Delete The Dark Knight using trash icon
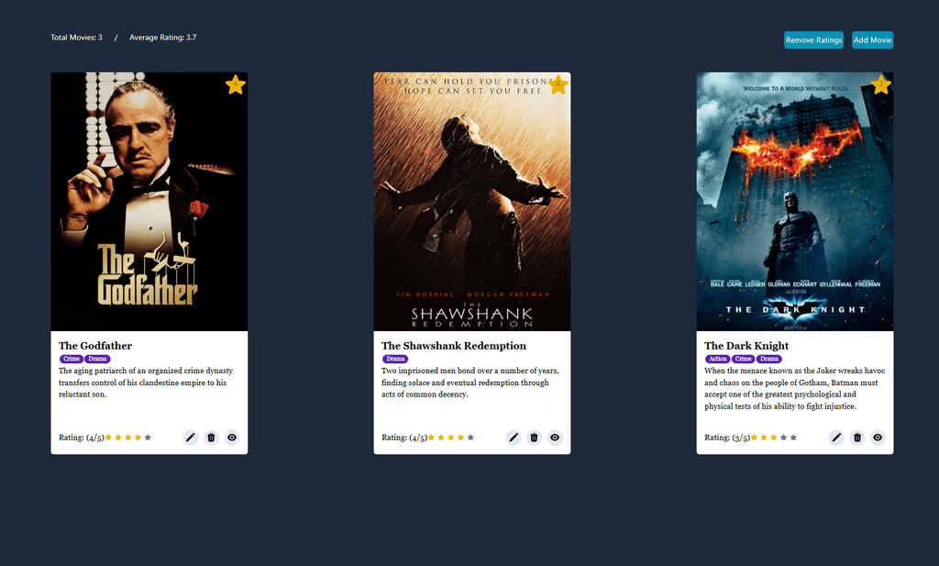 (857, 438)
